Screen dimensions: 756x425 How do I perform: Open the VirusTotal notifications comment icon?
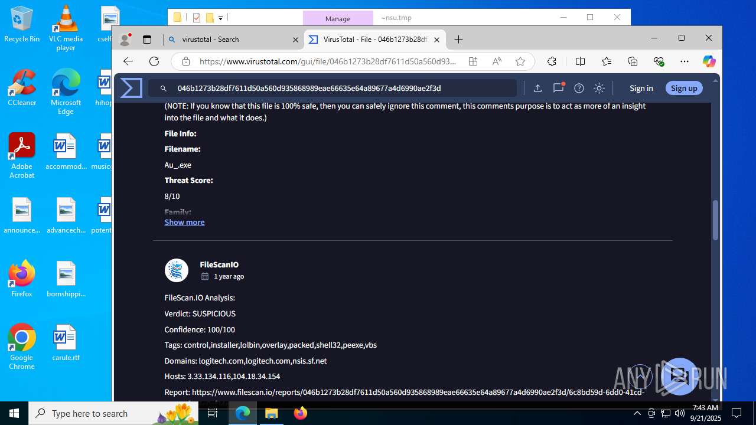(x=558, y=88)
